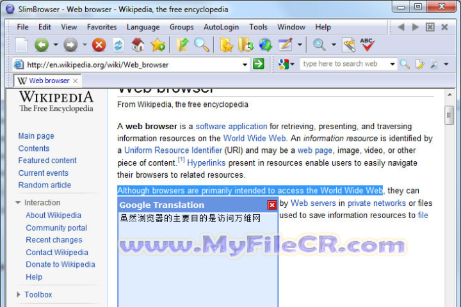This screenshot has height=307, width=461.
Task: Open the View menu
Action: [x=69, y=27]
